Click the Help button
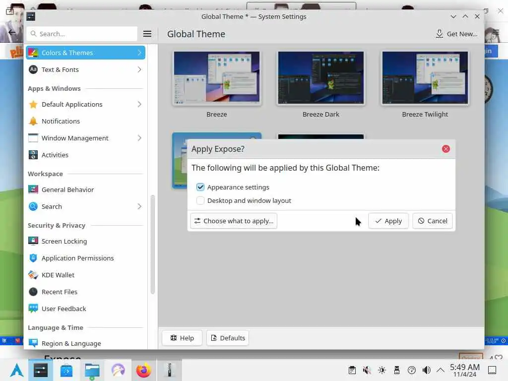Screen dimensions: 508x381 click(182, 338)
